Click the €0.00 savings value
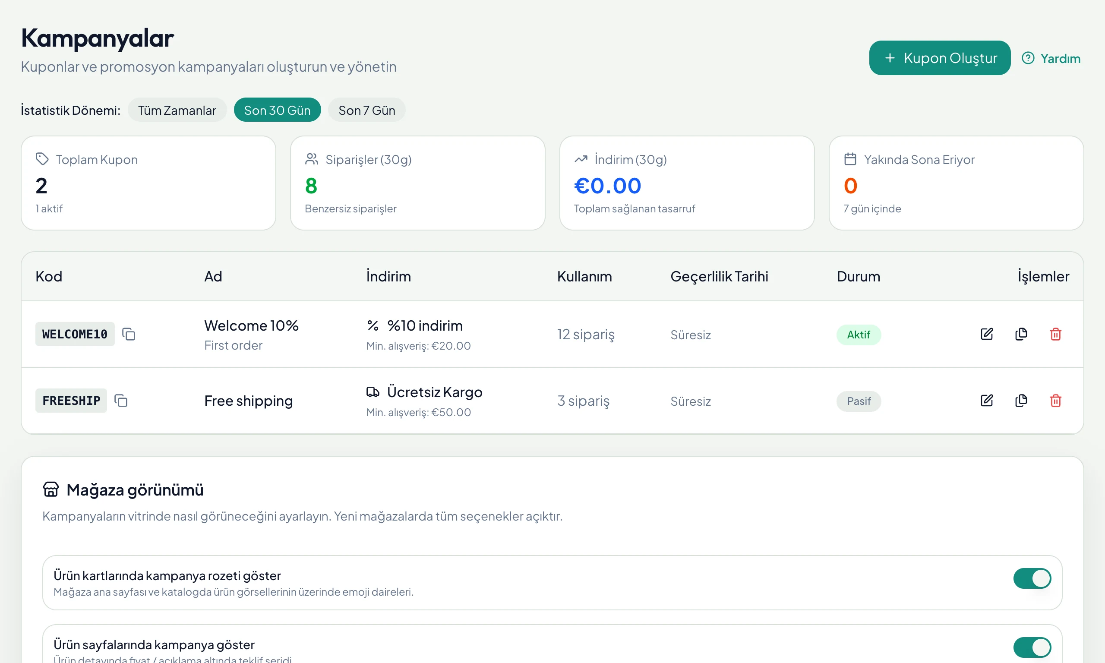The height and width of the screenshot is (663, 1105). 607,186
